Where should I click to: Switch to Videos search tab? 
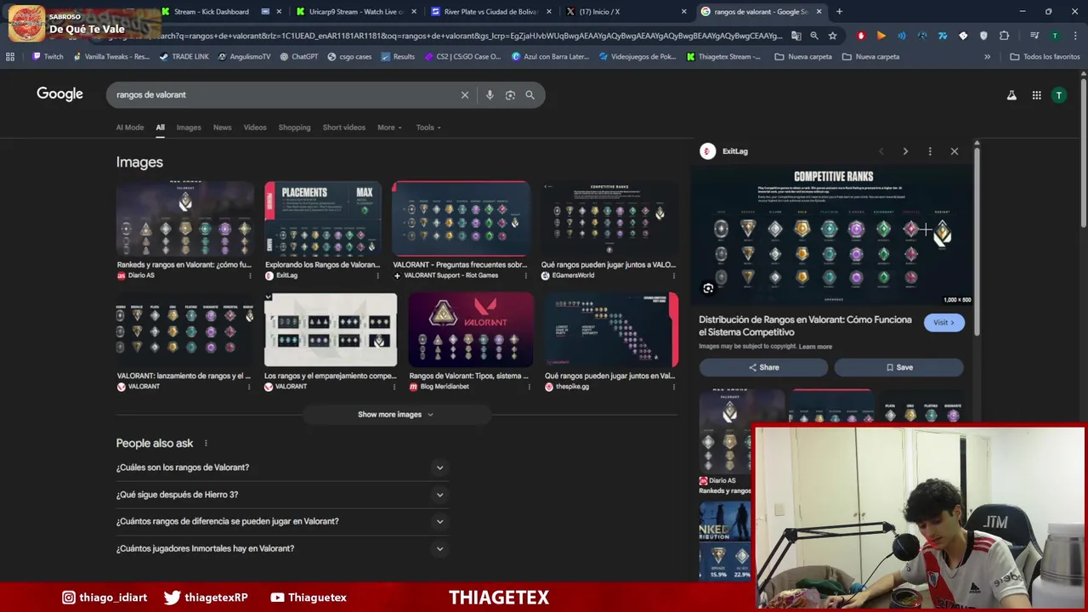(255, 127)
